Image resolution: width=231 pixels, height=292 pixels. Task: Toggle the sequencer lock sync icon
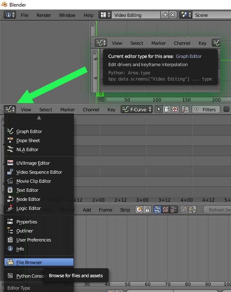pyautogui.click(x=147, y=210)
